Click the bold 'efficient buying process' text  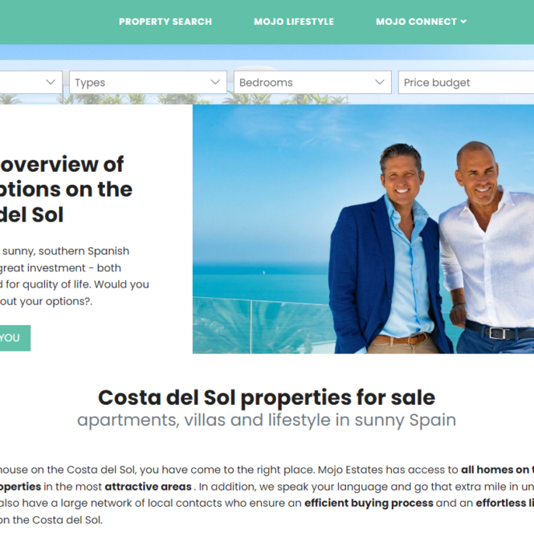[x=369, y=503]
